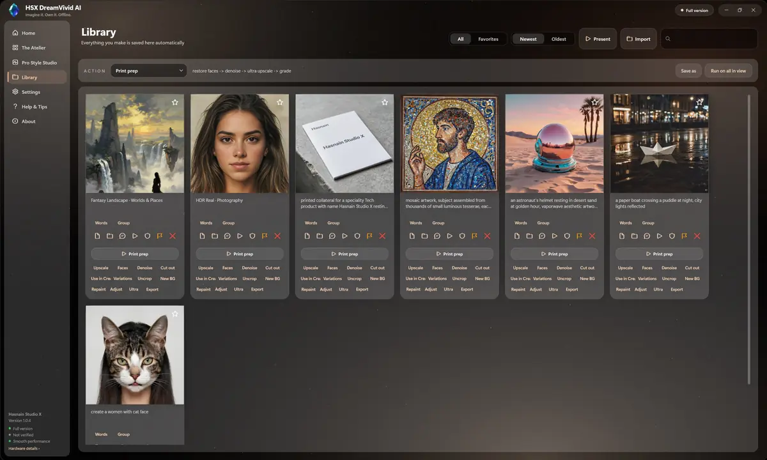Image resolution: width=767 pixels, height=460 pixels.
Task: Click the shield icon on HDR Real card
Action: [252, 236]
